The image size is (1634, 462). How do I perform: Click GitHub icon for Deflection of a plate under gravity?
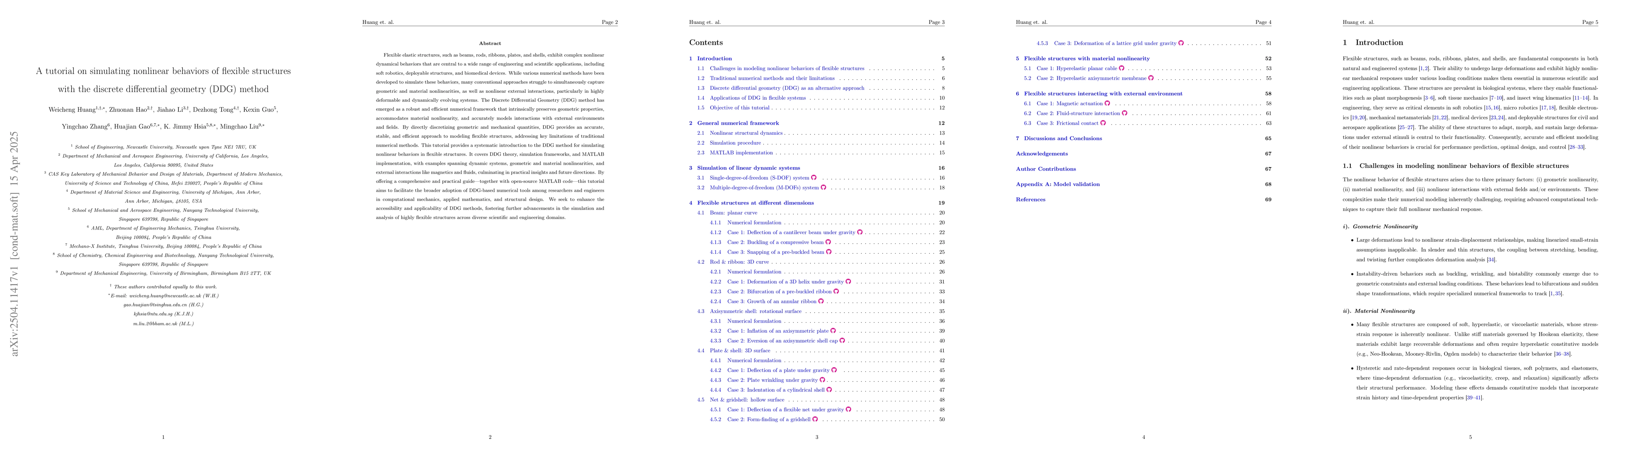(834, 370)
